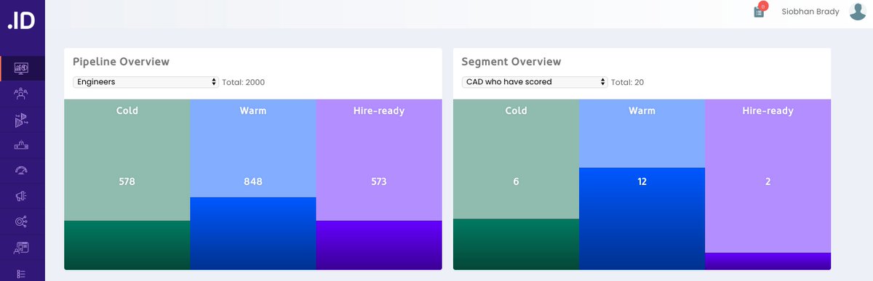The image size is (873, 281).
Task: Open the speedometer gauge icon in sidebar
Action: 21,171
